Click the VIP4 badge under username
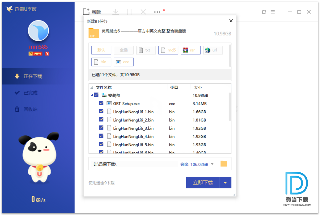Image resolution: width=320 pixels, height=215 pixels. pos(35,54)
